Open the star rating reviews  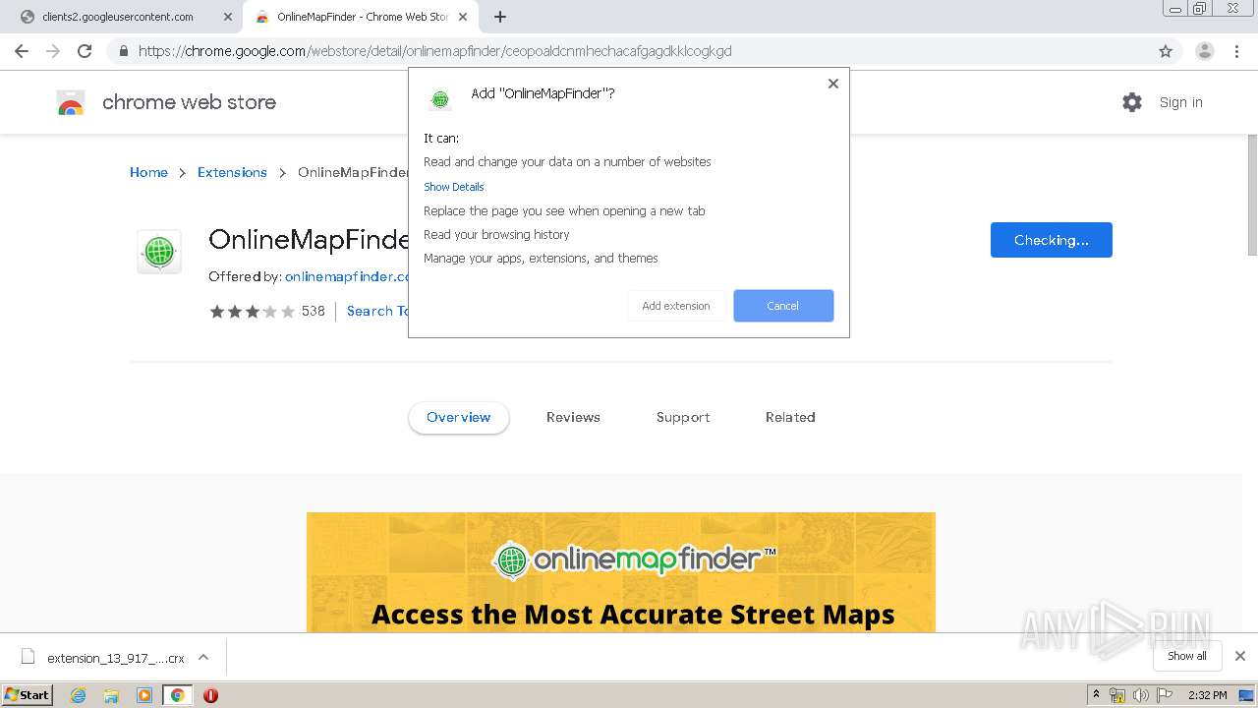point(252,312)
